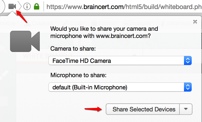The image size is (202, 122).
Task: Click the large camera icon in popup
Action: (25, 41)
